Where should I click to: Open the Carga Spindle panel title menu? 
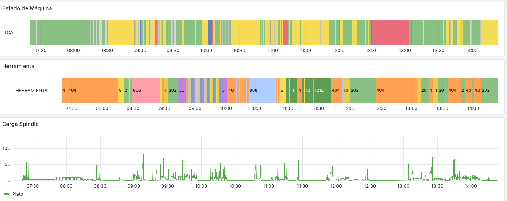click(x=20, y=124)
